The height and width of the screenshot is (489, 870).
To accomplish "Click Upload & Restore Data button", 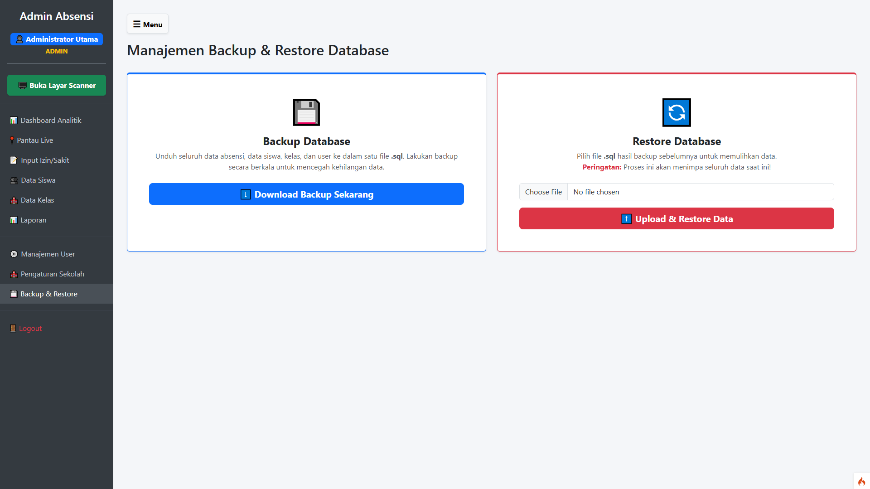I will [676, 219].
